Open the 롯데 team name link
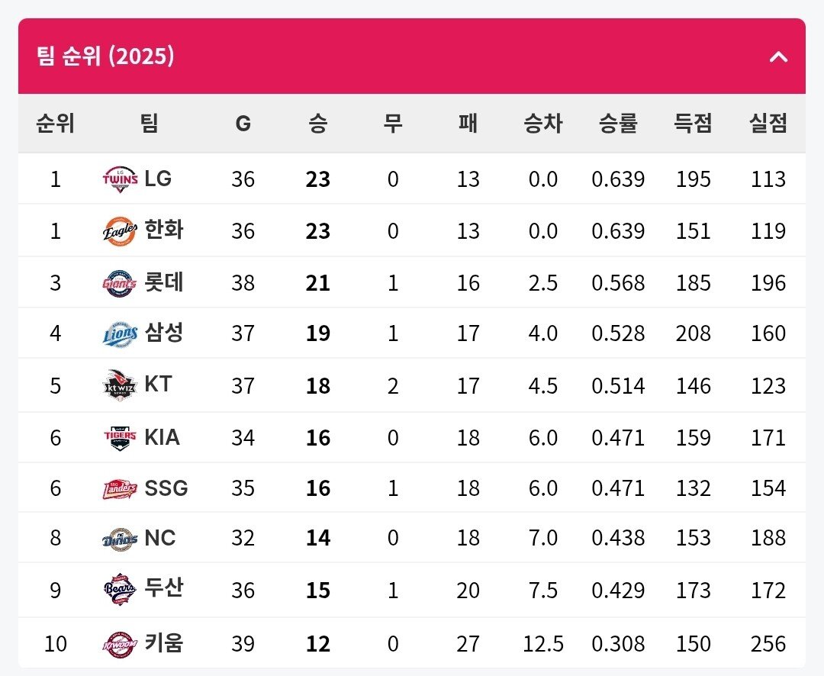 [x=164, y=283]
